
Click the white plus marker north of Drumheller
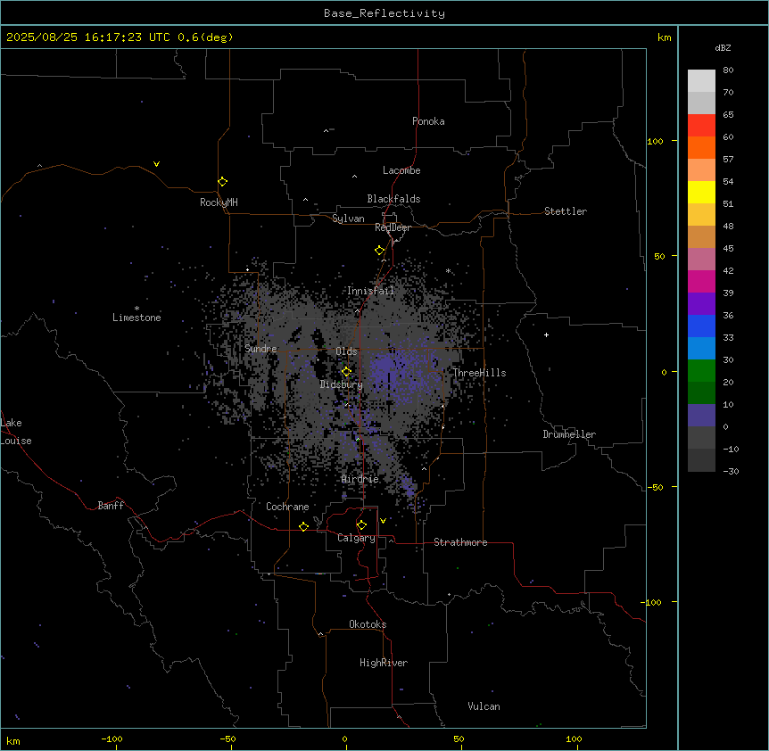[x=546, y=334]
